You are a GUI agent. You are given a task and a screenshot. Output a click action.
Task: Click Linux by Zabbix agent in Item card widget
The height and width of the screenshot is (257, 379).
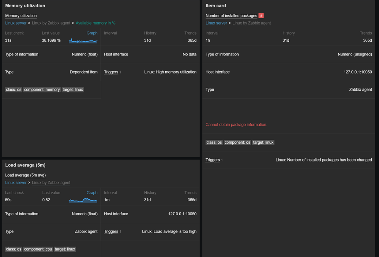[252, 23]
